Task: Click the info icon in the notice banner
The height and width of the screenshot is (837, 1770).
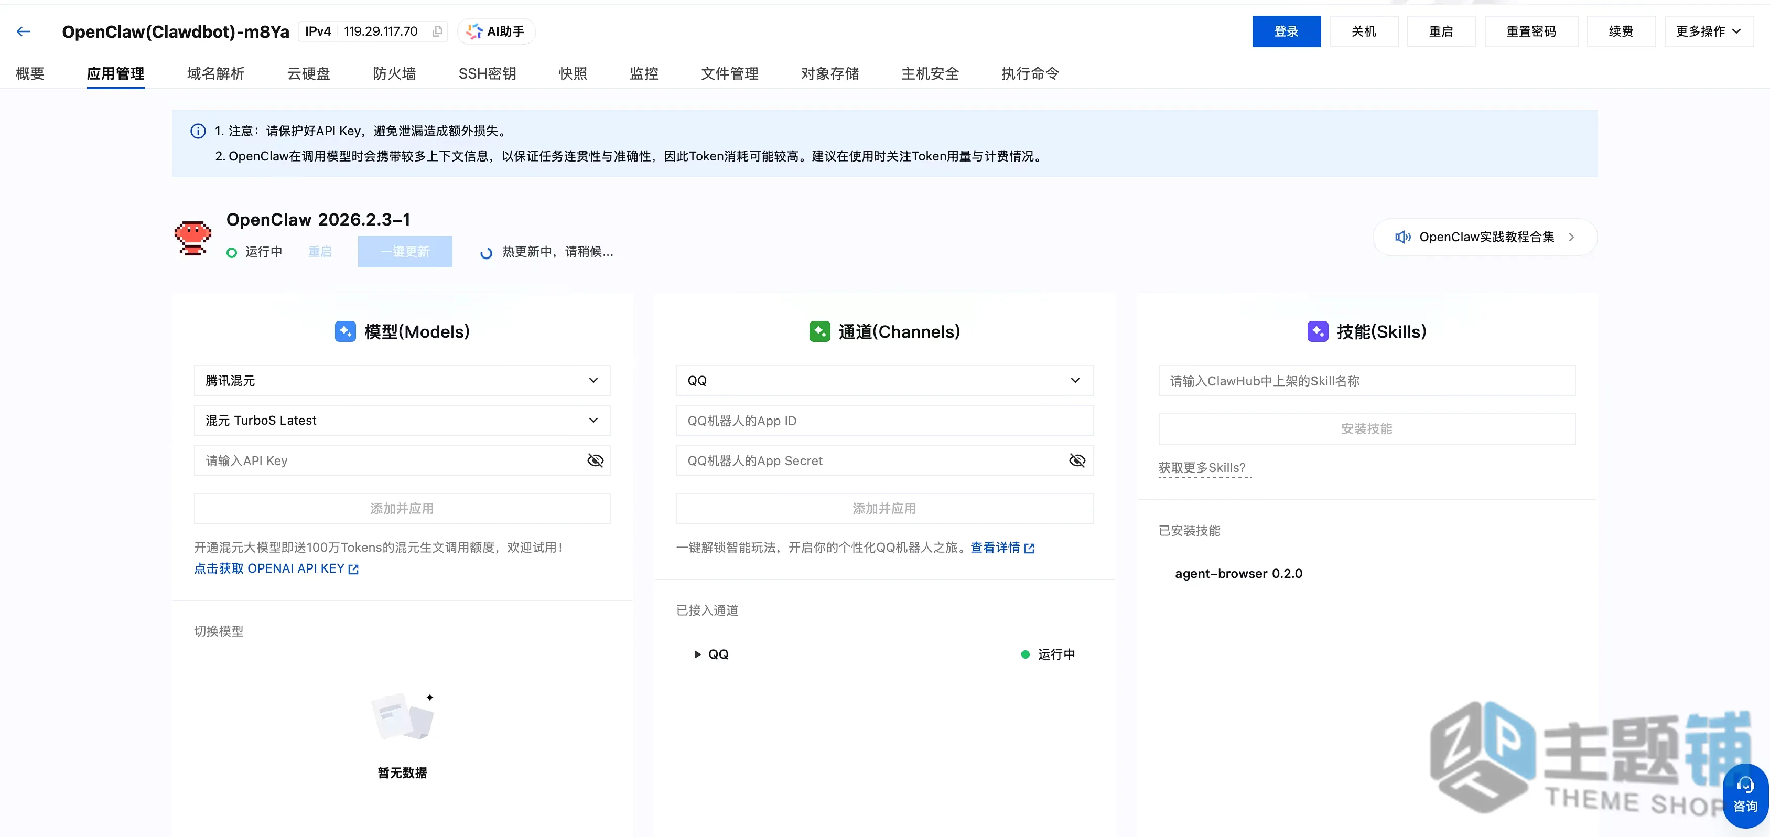Action: click(x=198, y=131)
